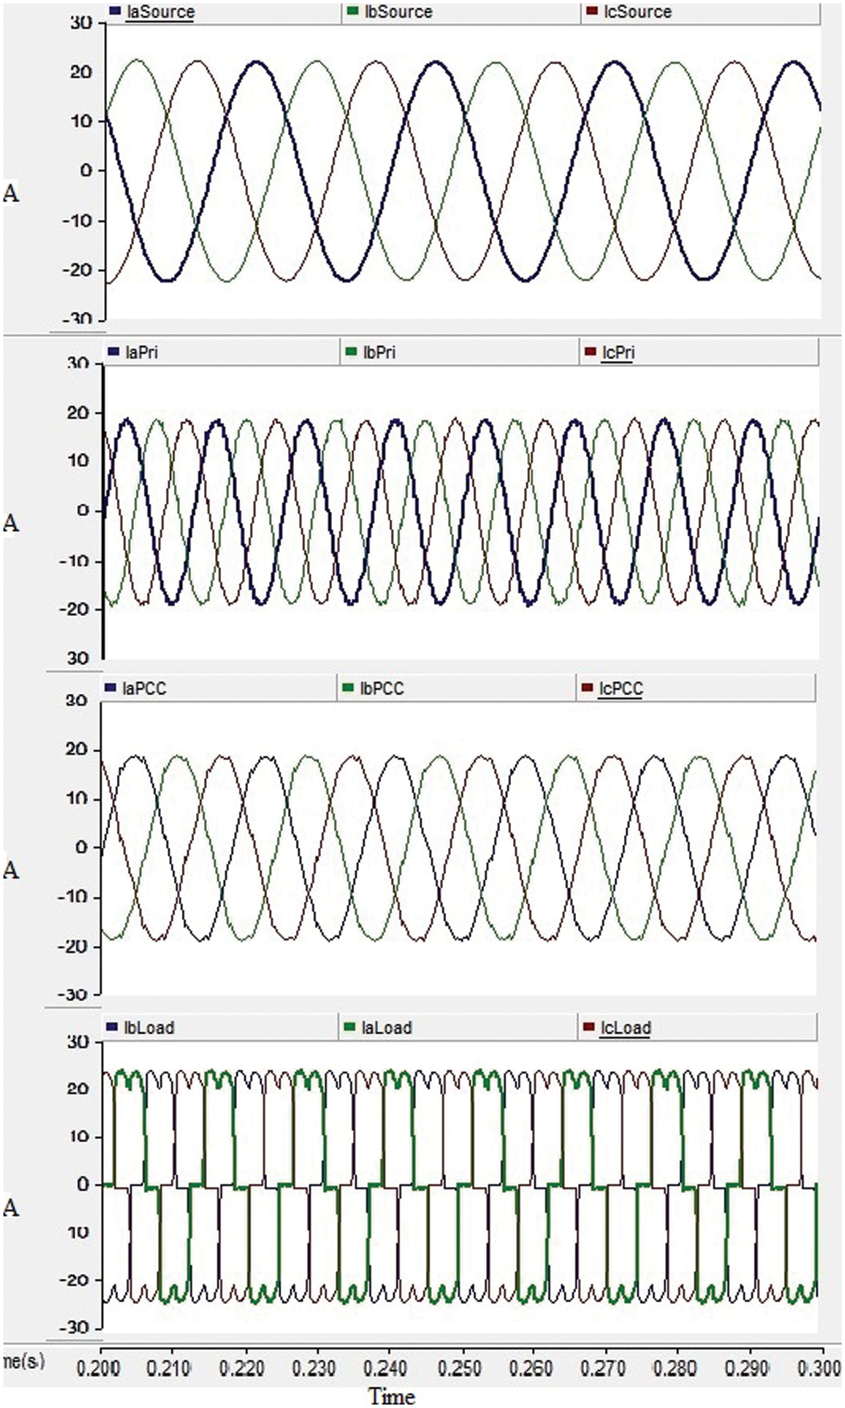Select the IaPCC legend label
845x1408 pixels.
coord(144,688)
